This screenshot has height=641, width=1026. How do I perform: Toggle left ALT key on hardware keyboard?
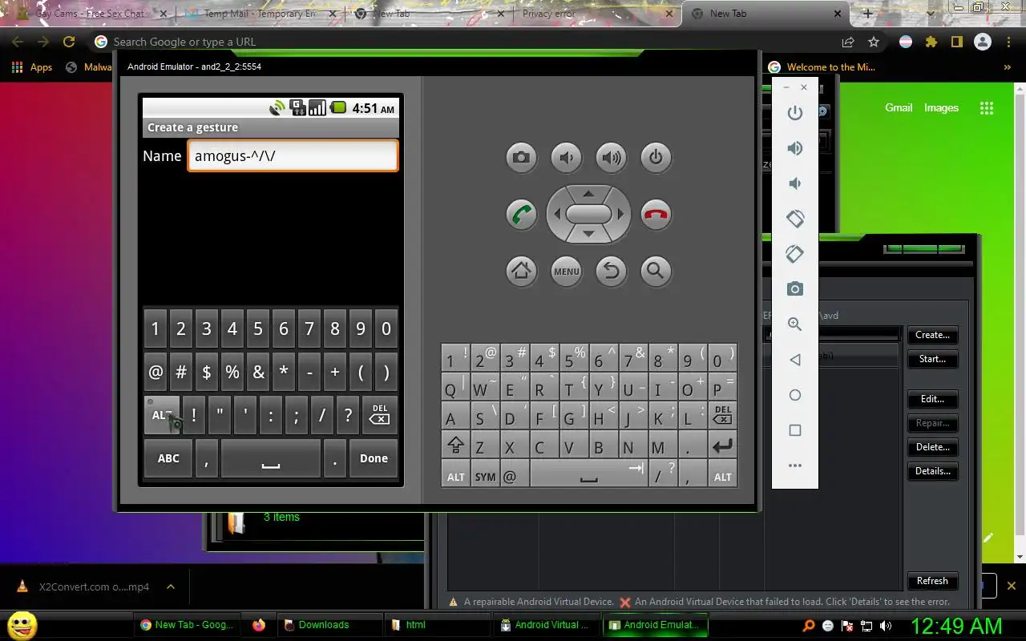coord(455,475)
